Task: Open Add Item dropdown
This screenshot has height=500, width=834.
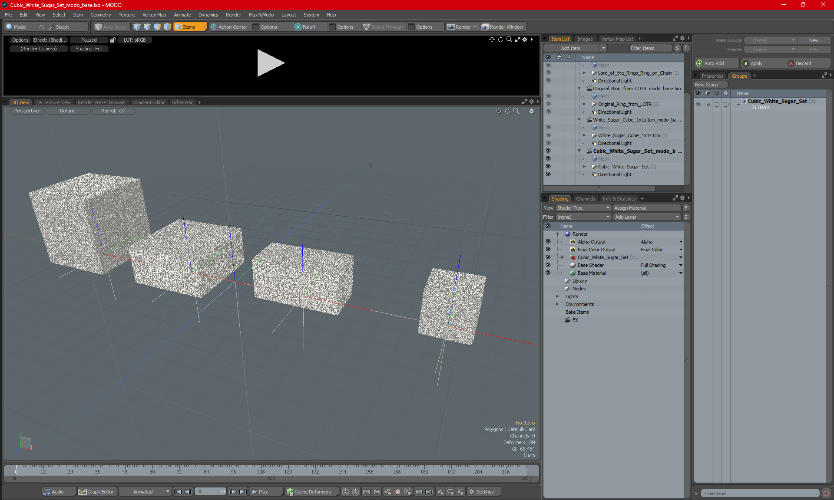Action: tap(575, 48)
